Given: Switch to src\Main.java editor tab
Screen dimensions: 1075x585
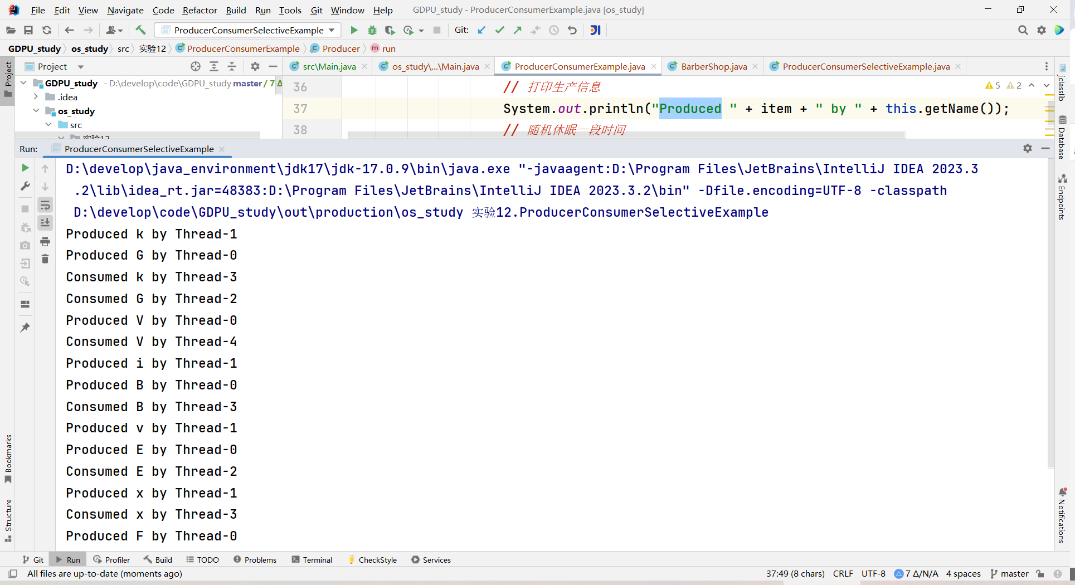Looking at the screenshot, I should [x=329, y=66].
